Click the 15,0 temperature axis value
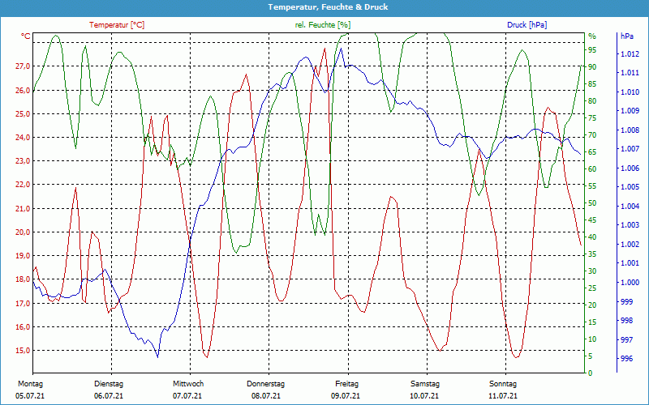Screen dimensions: 649x405 pos(23,350)
